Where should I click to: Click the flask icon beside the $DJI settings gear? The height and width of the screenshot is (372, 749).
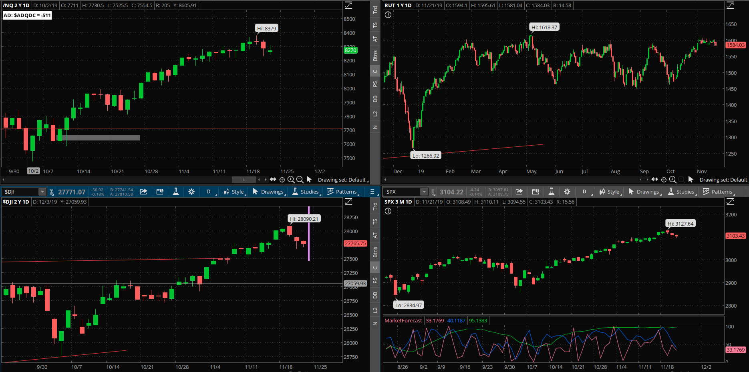[175, 192]
